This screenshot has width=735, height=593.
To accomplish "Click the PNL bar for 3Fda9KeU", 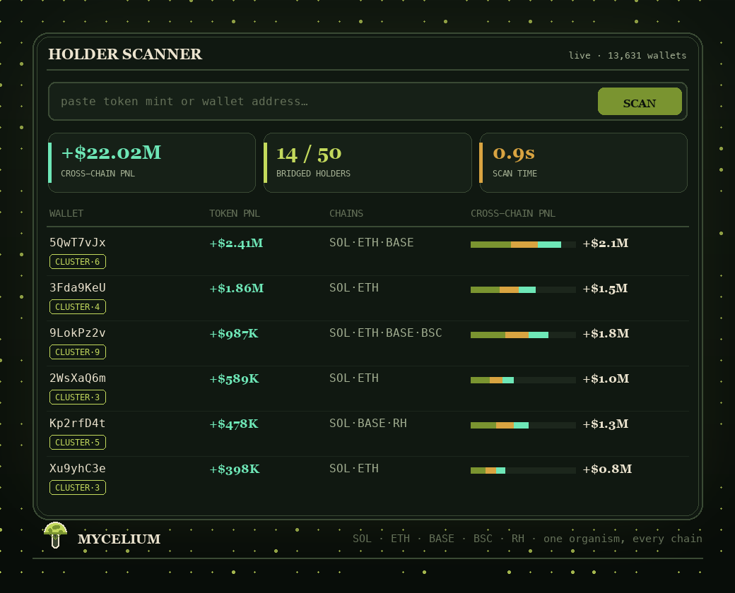I will coord(523,289).
